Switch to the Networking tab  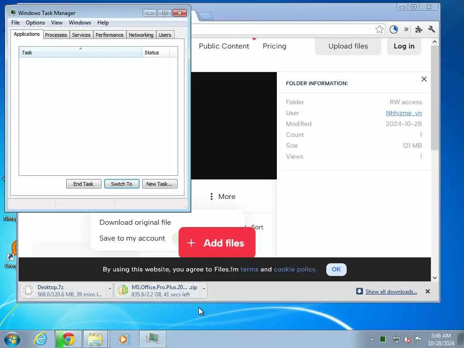click(x=141, y=35)
